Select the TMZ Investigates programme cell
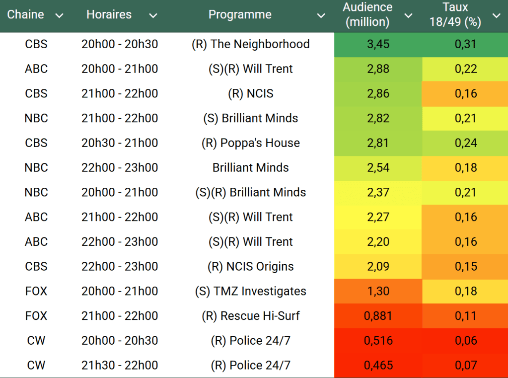Viewport: 508px width, 378px height. pyautogui.click(x=250, y=292)
